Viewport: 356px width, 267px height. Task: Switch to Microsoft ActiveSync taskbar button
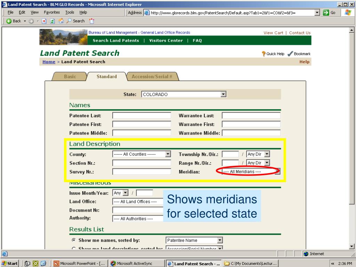(136, 264)
